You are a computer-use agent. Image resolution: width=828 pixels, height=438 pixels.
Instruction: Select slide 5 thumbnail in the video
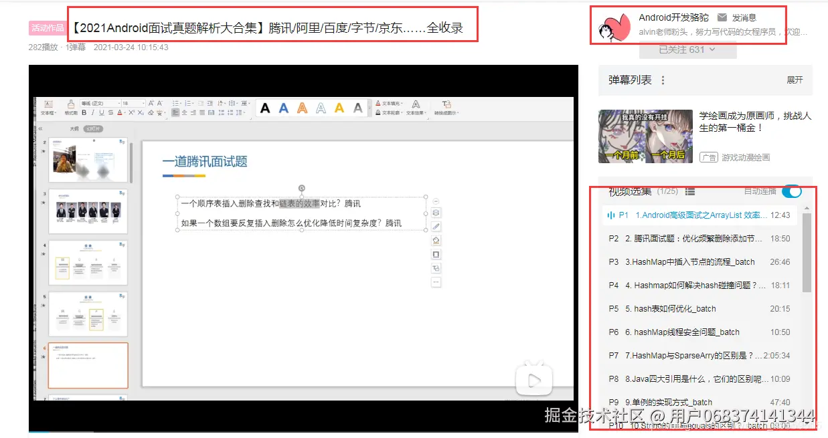88,314
